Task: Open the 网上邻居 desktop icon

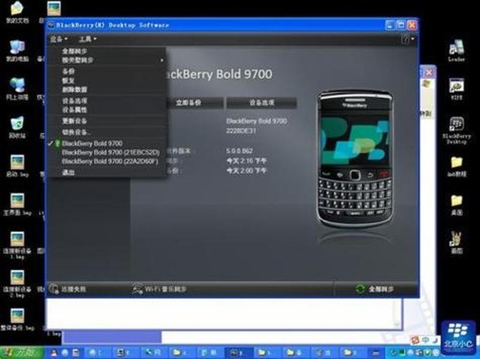Action: (x=17, y=89)
